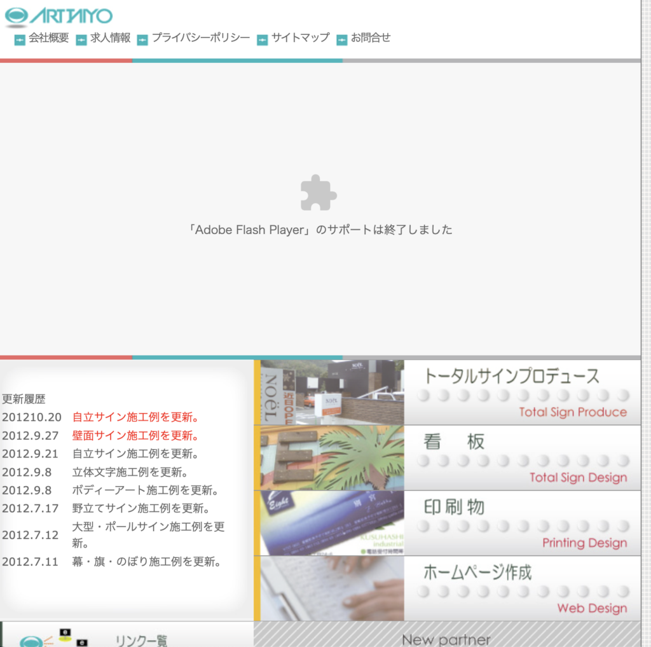Open the サイトマップ page
Image resolution: width=651 pixels, height=647 pixels.
point(301,38)
